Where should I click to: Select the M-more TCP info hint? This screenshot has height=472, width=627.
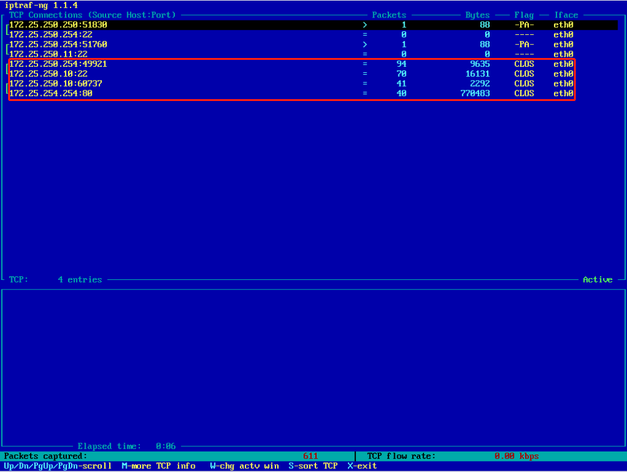coord(158,466)
